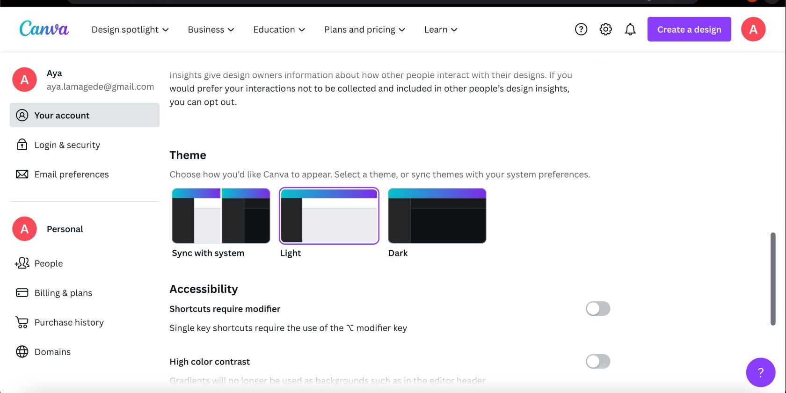Select the Dark theme option

(437, 216)
